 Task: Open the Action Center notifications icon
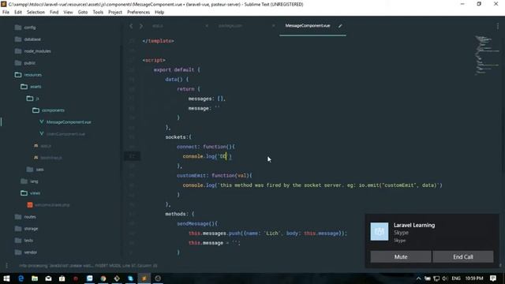(x=492, y=278)
